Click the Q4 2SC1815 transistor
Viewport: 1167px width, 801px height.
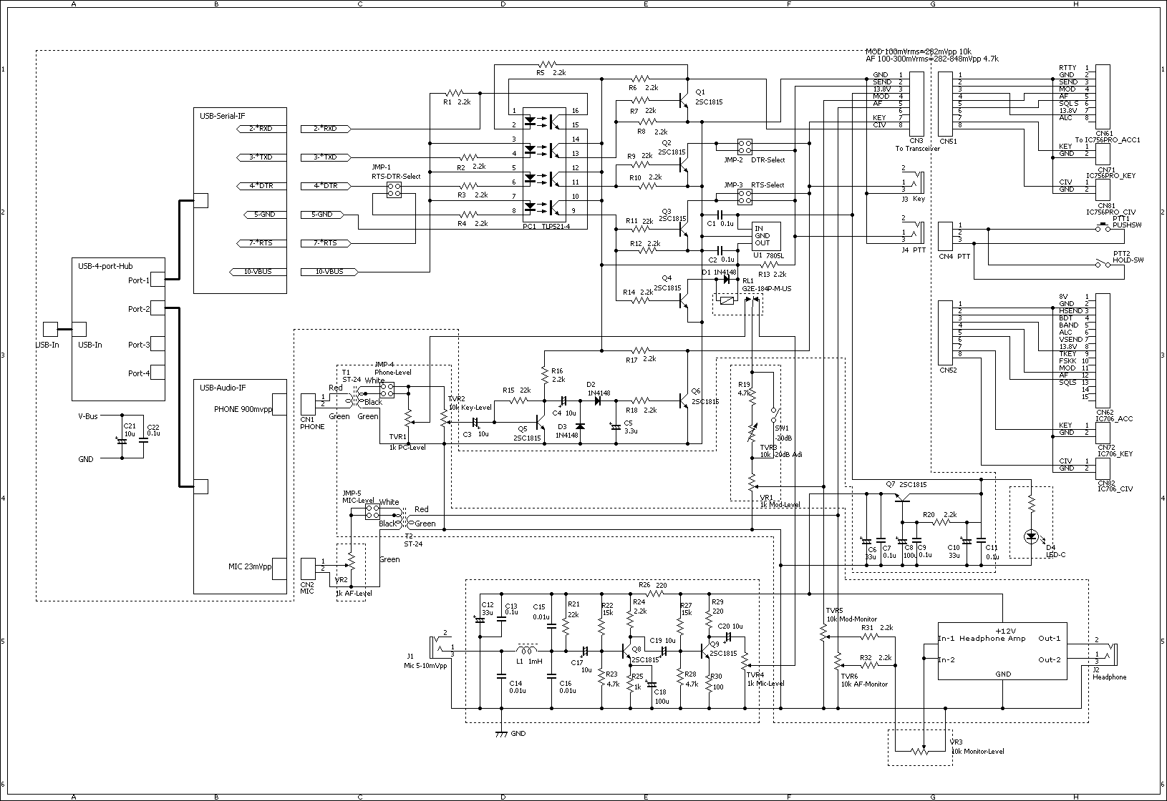tap(683, 302)
